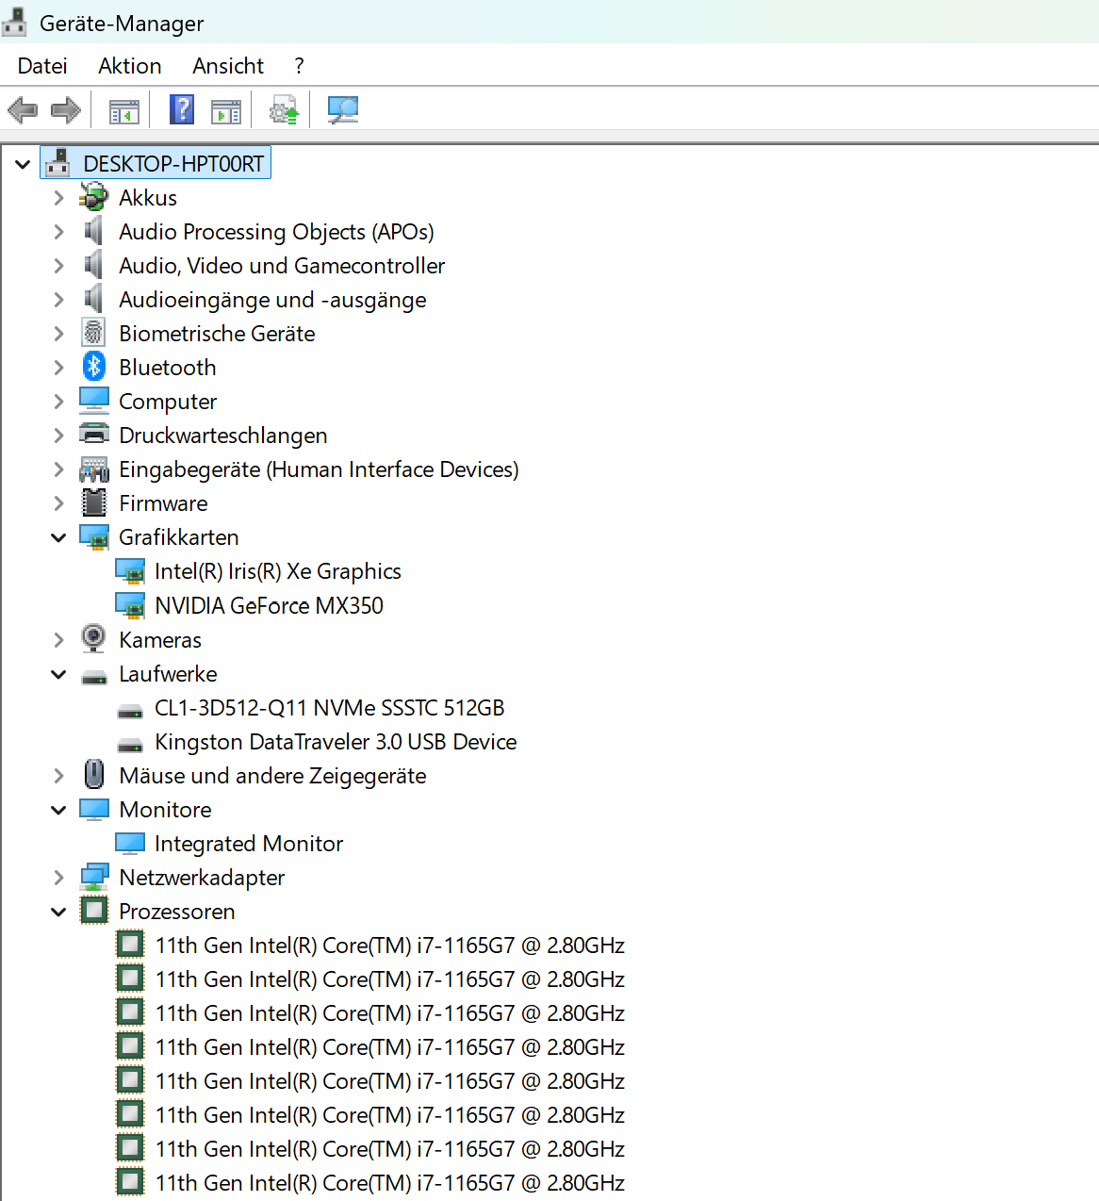Expand the Netzwerkadapter category
This screenshot has width=1099, height=1201.
pyautogui.click(x=58, y=877)
